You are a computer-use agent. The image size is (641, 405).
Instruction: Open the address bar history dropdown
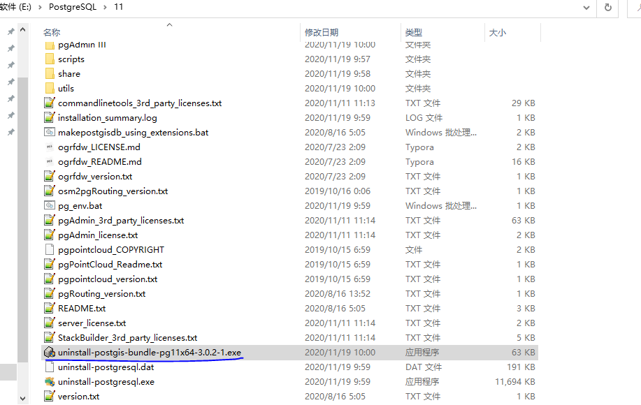coord(586,7)
